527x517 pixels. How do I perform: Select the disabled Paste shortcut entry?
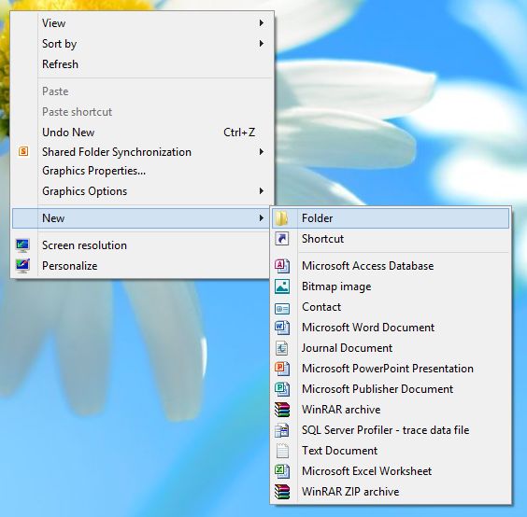(142, 112)
